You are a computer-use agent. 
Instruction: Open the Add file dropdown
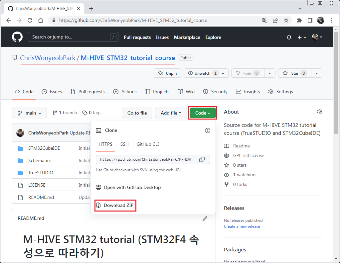coord(171,113)
